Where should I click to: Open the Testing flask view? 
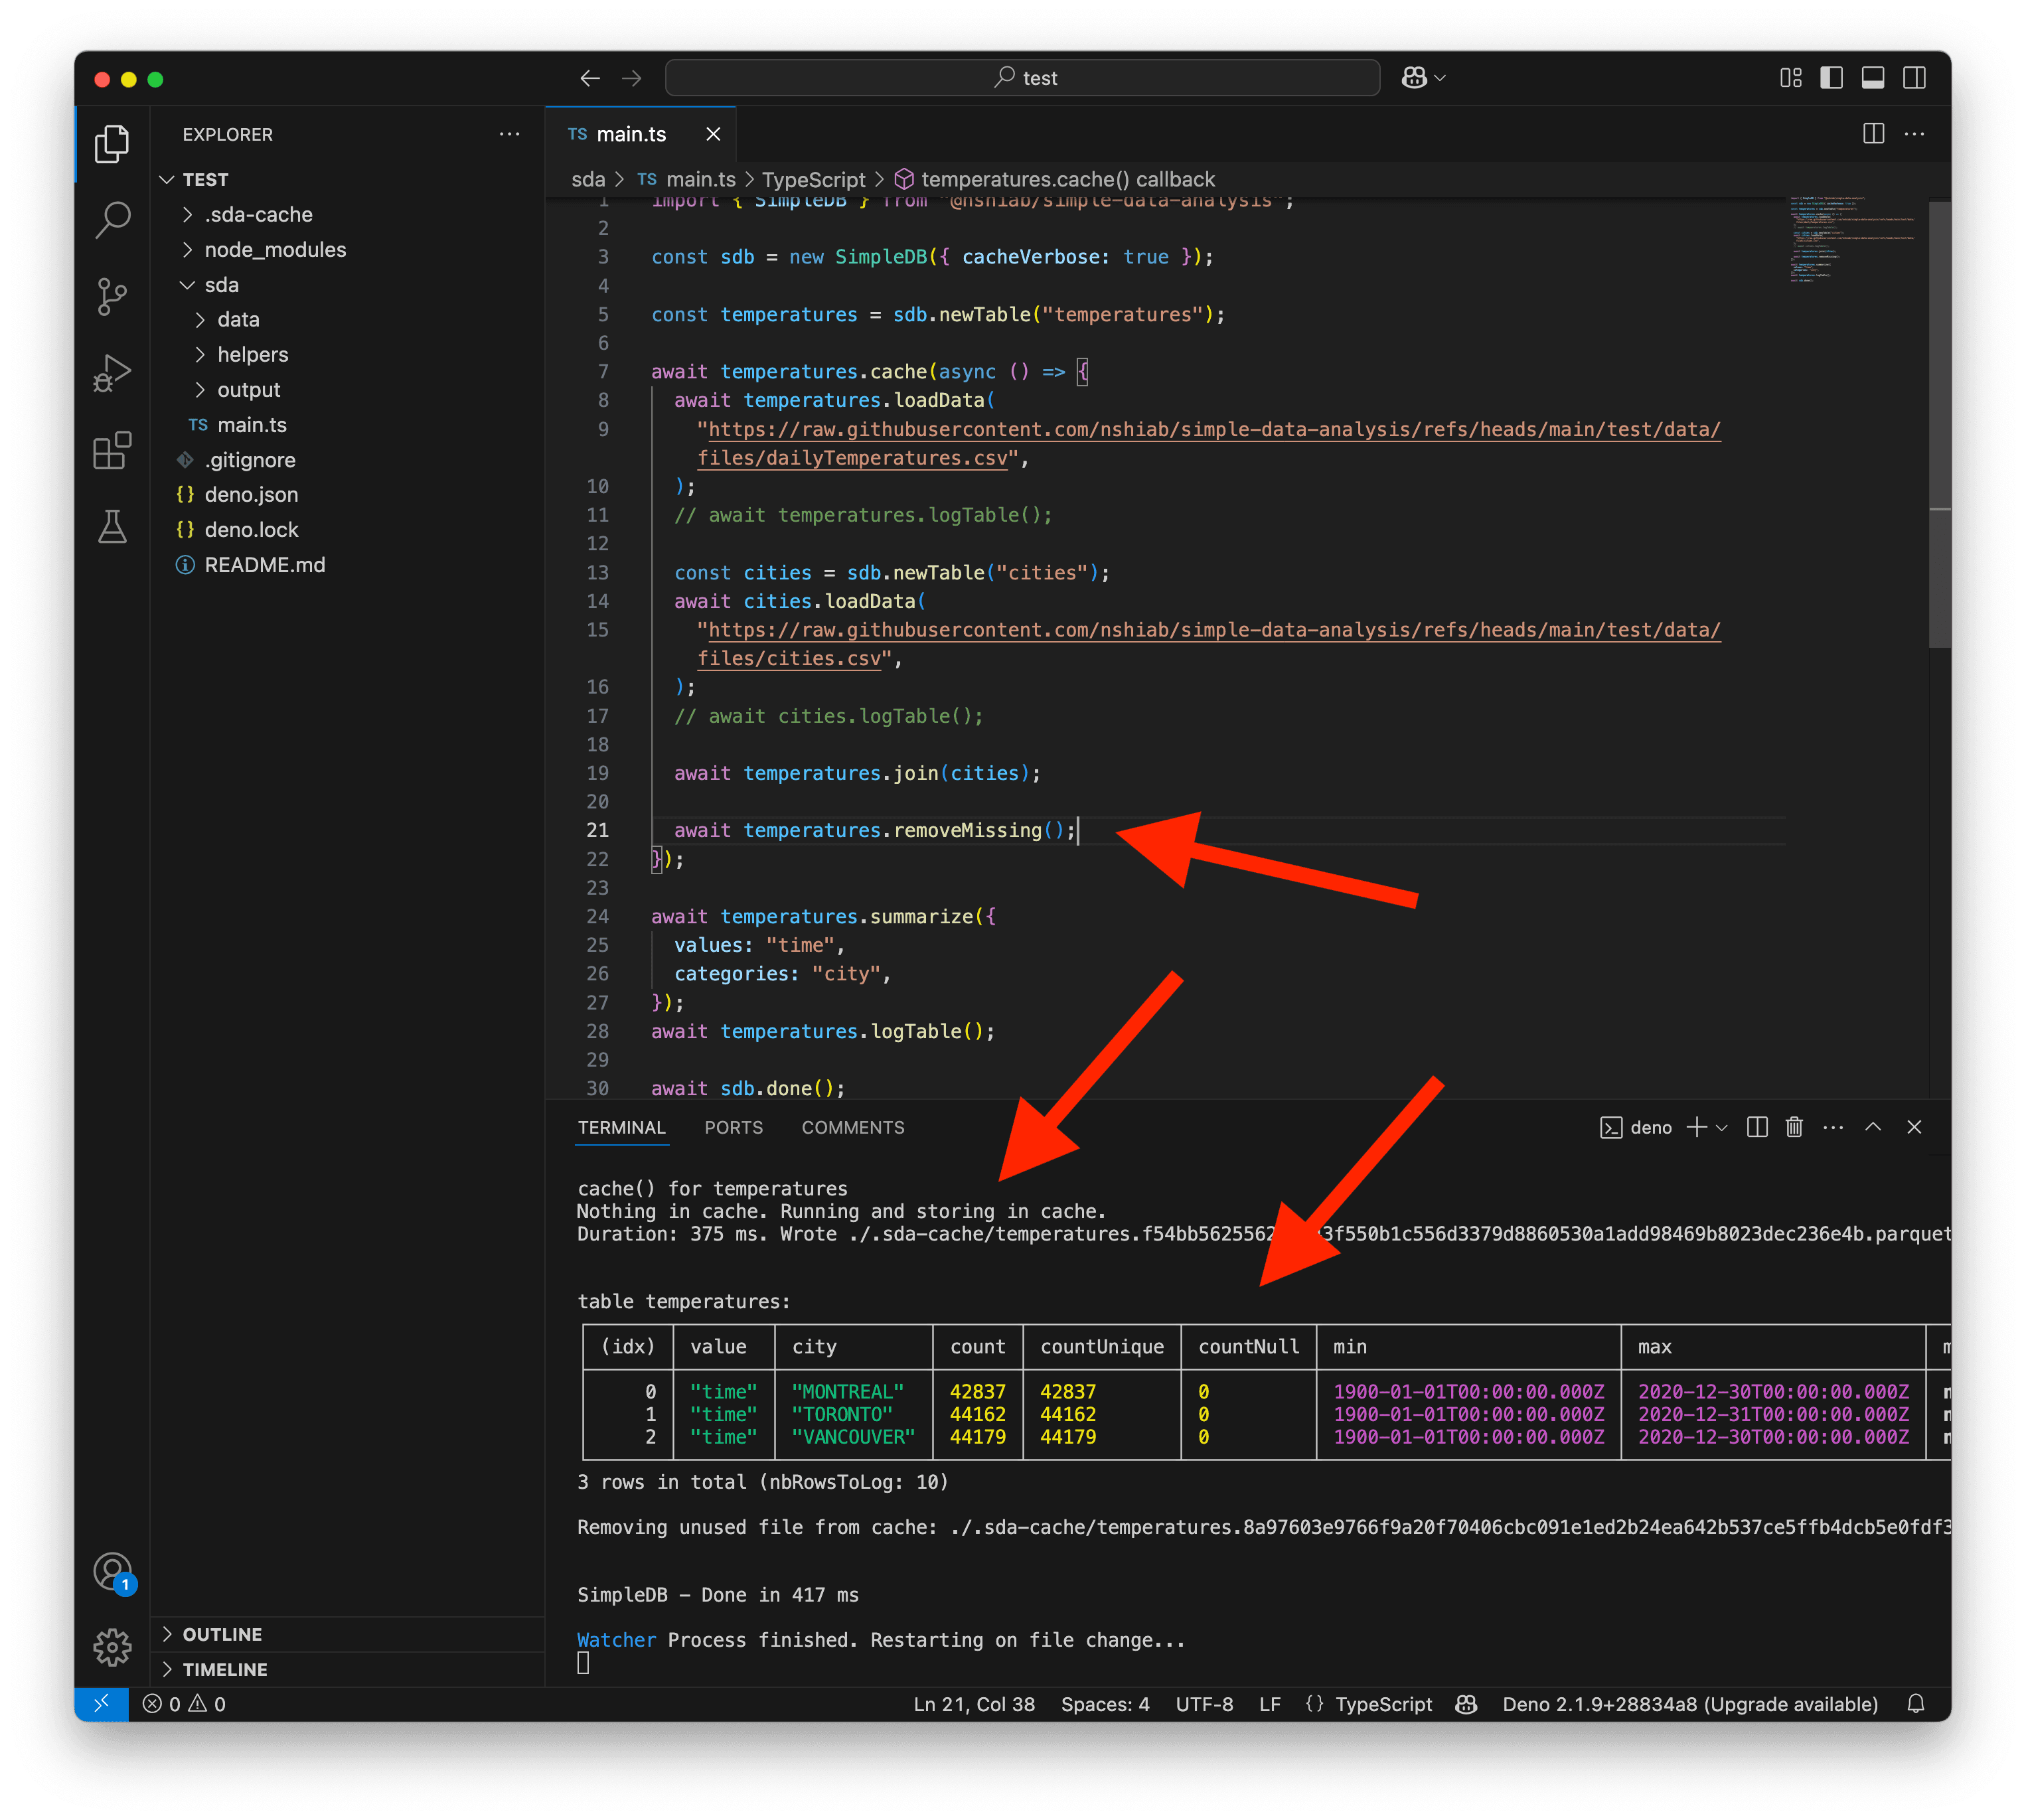pos(112,527)
